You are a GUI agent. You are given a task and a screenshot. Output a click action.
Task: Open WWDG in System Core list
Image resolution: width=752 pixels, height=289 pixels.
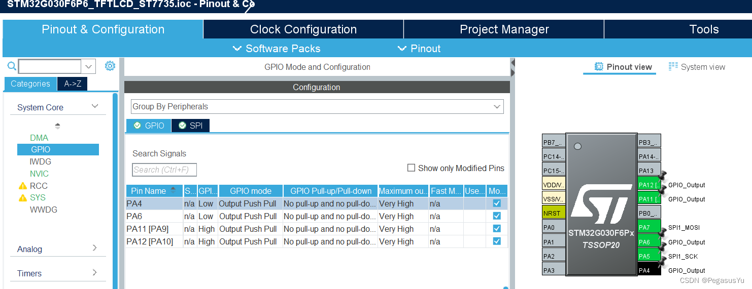click(x=44, y=210)
